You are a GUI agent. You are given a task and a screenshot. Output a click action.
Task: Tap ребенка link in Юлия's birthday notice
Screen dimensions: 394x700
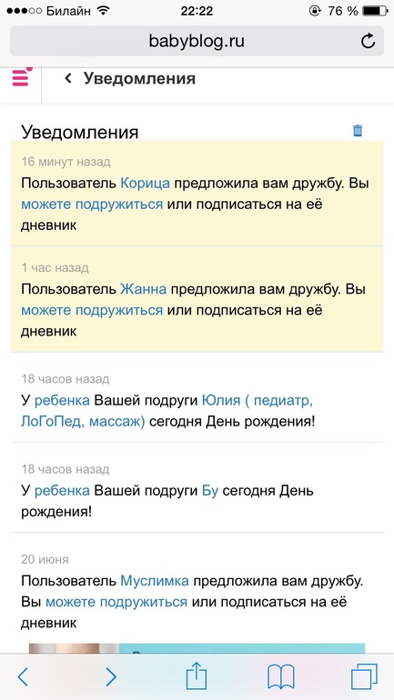pos(62,400)
